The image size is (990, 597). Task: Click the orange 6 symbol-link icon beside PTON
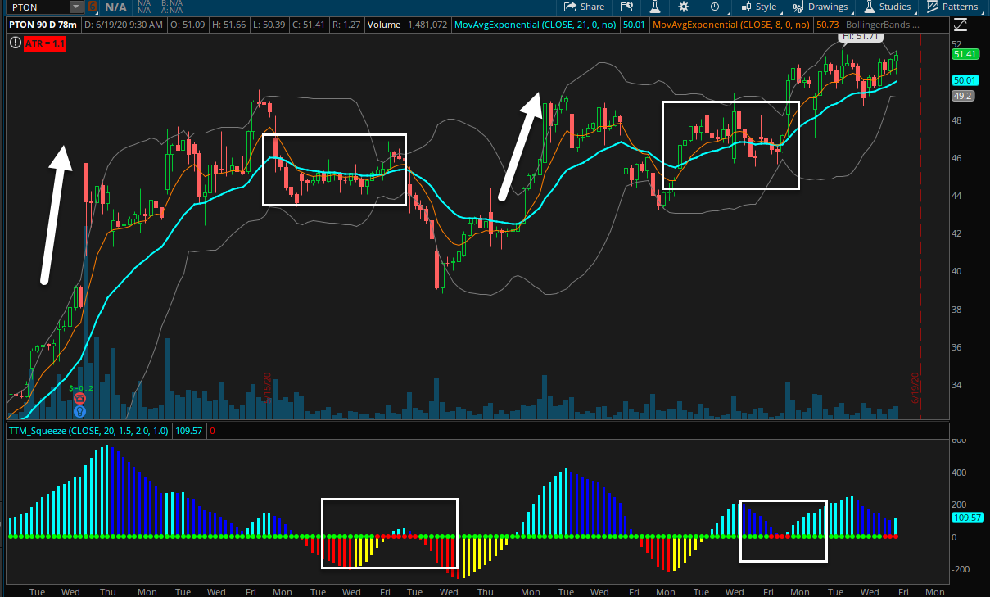[x=93, y=7]
